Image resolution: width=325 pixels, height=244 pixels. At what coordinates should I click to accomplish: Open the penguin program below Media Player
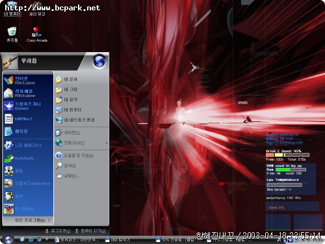[28, 197]
